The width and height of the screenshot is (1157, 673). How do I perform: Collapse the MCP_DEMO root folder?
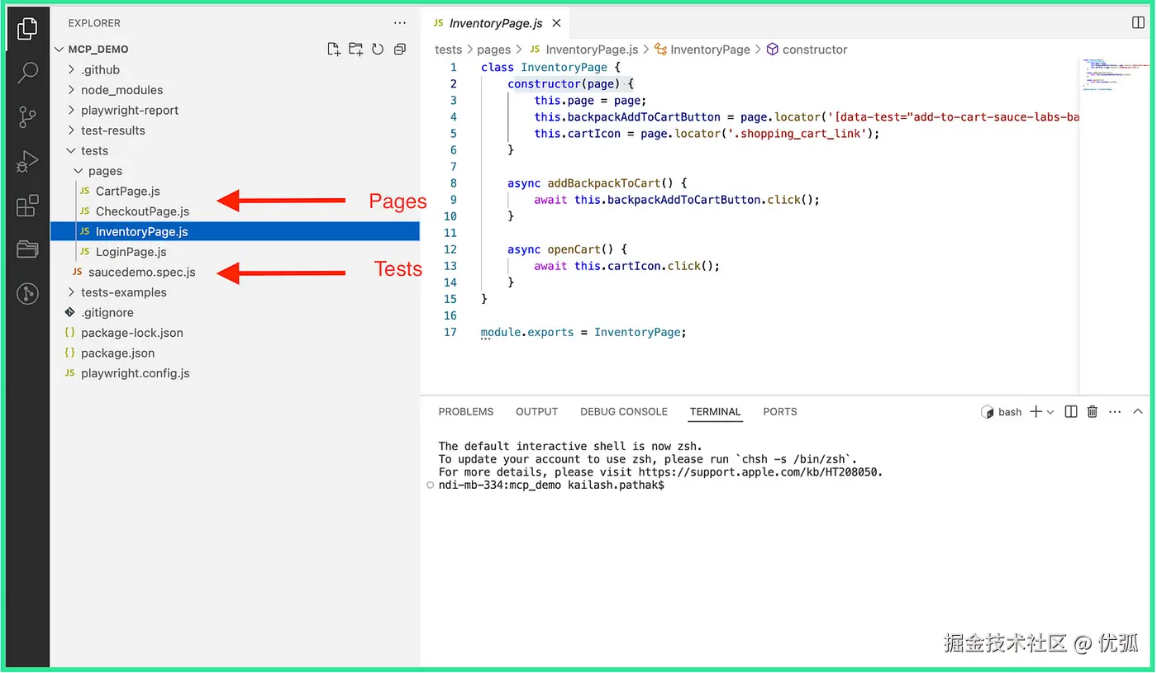click(236, 50)
